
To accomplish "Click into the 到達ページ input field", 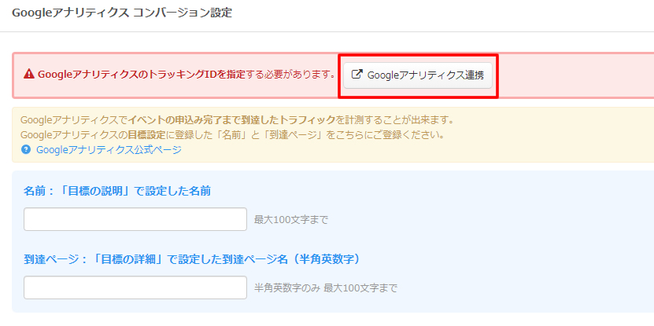I will (135, 288).
